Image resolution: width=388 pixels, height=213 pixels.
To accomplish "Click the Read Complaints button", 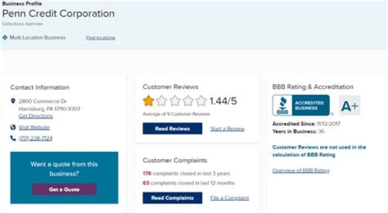I will pos(172,198).
